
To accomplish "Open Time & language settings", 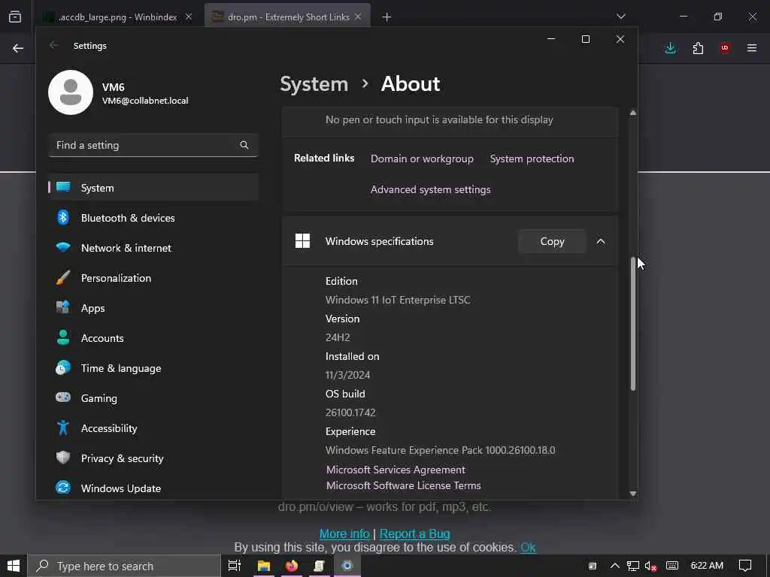I will point(153,368).
